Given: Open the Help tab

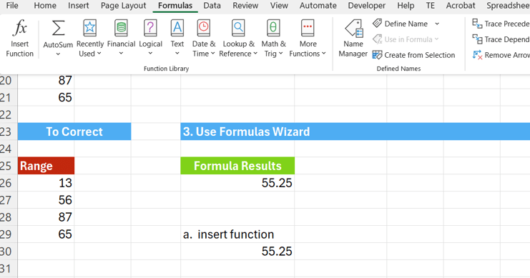Looking at the screenshot, I should tap(406, 6).
